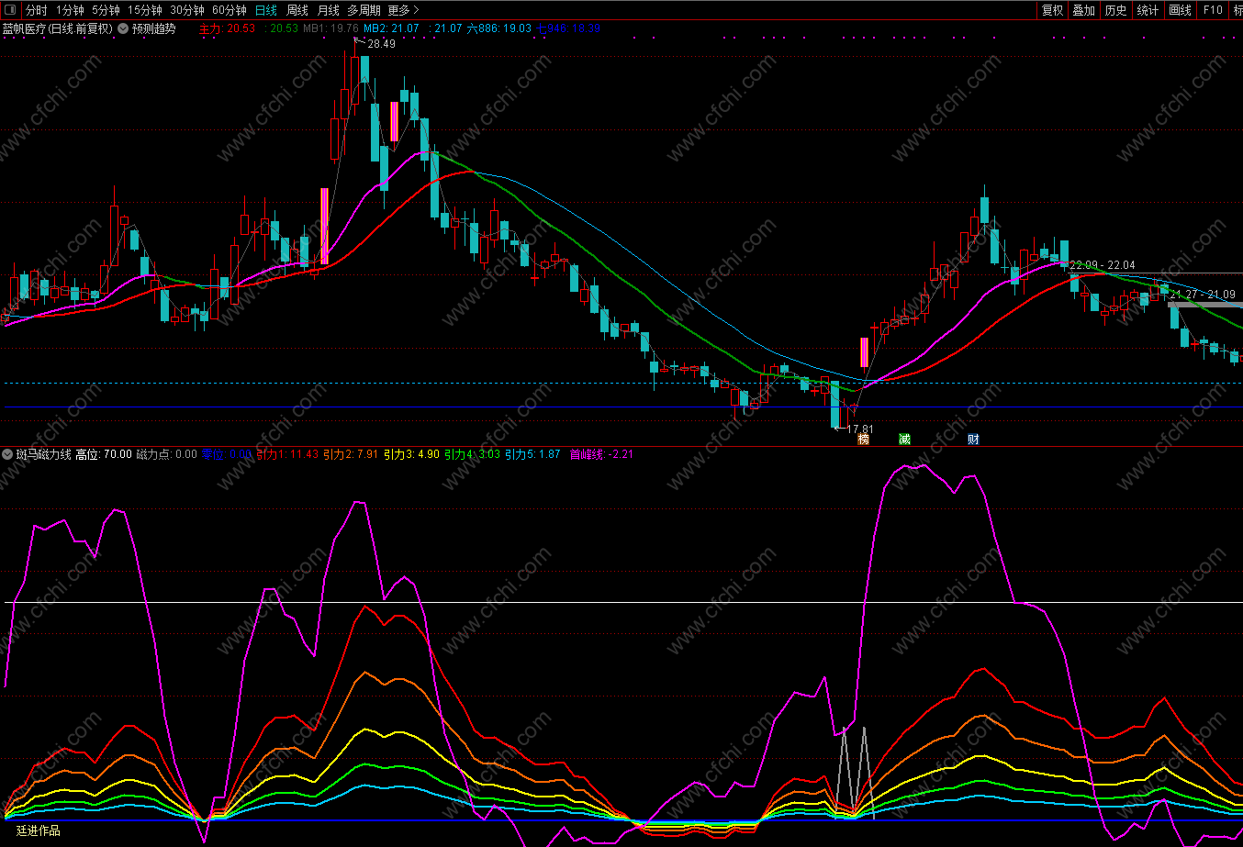Expand the 斑马磁力线 sub-indicator dropdown
This screenshot has width=1243, height=847.
(7, 453)
